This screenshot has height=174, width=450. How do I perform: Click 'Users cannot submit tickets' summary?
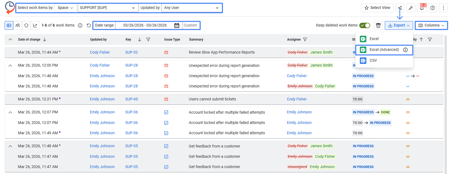(212, 99)
